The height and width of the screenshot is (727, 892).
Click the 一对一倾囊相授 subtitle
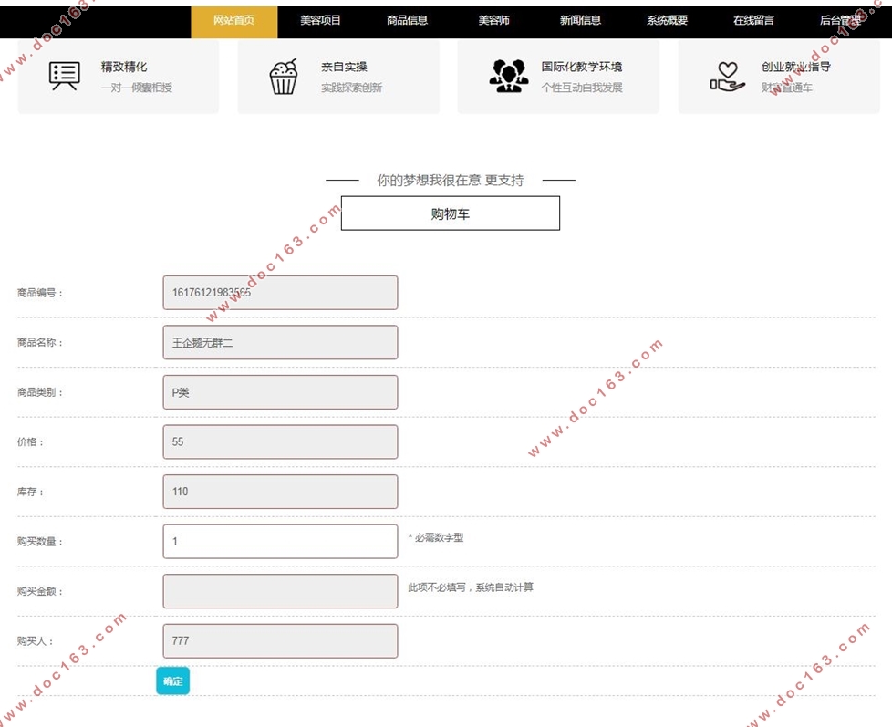137,88
